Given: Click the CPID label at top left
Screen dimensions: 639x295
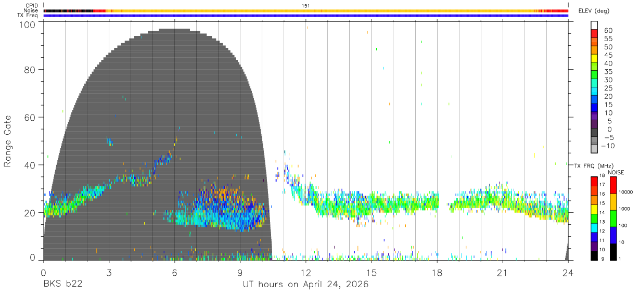Looking at the screenshot, I should coord(32,6).
